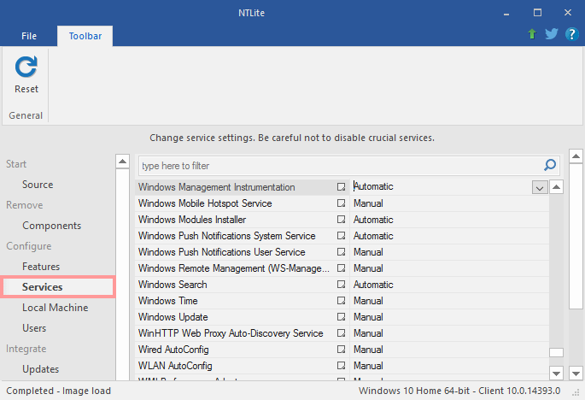
Task: Click the sidebar scroll-up arrow
Action: pos(122,162)
